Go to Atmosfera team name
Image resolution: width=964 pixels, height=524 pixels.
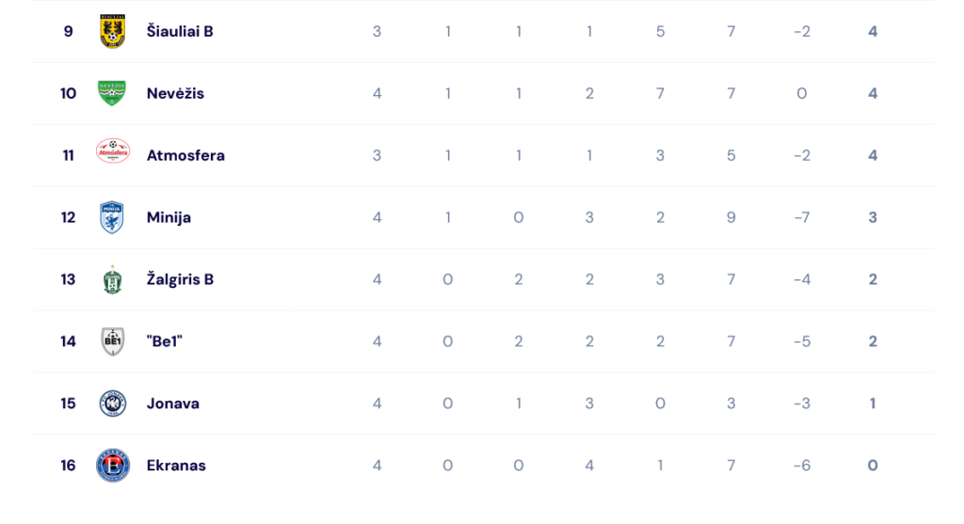tap(185, 155)
